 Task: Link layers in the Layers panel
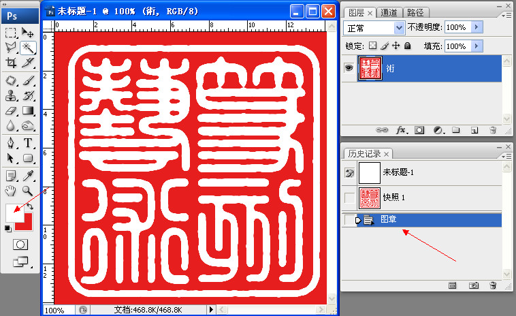(382, 130)
